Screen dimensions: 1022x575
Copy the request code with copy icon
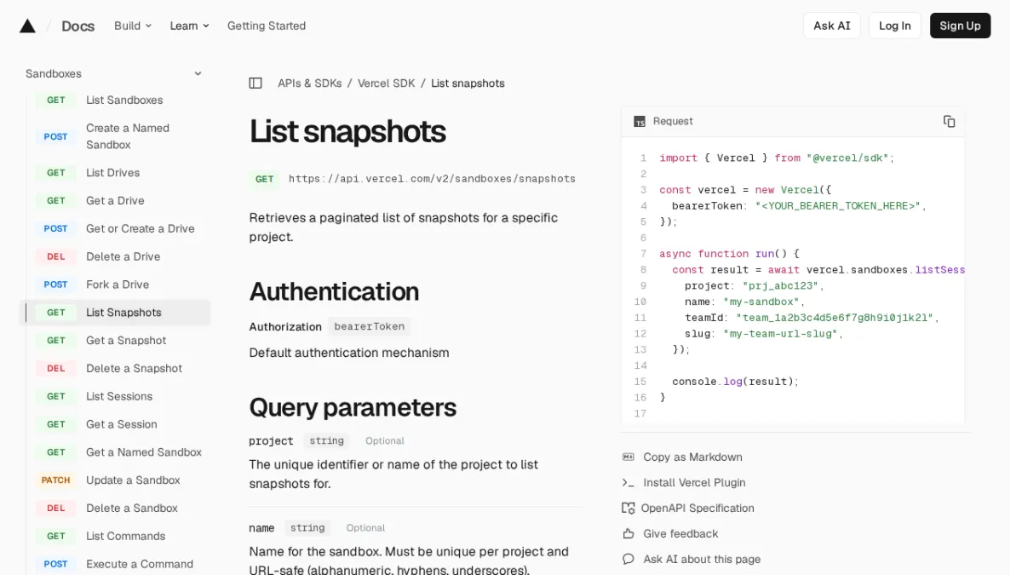click(949, 121)
